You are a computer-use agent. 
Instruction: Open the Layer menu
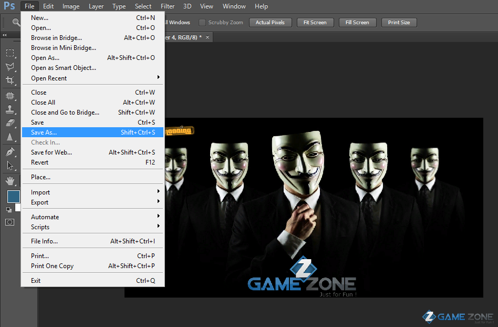point(96,6)
